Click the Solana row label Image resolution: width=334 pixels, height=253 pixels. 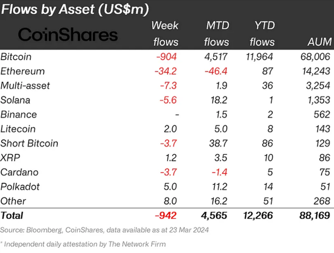tap(16, 100)
